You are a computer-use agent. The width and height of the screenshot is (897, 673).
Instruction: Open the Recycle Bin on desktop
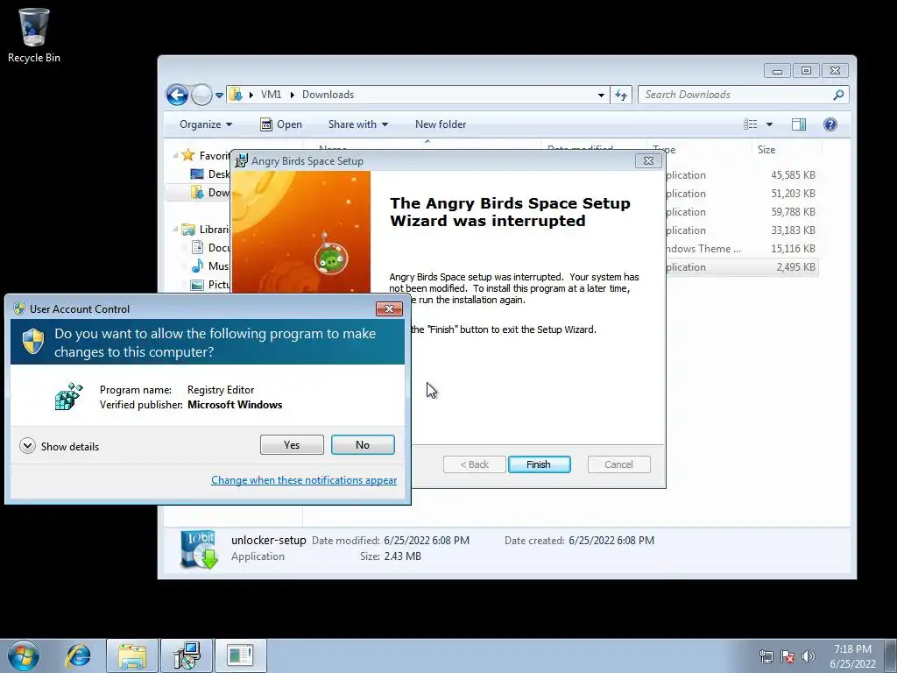[x=34, y=35]
